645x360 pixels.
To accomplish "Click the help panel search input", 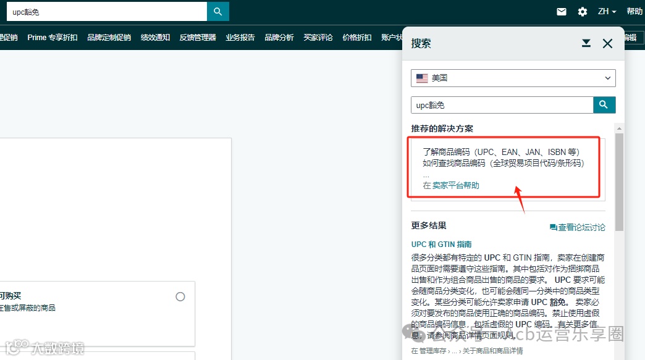I will point(502,105).
